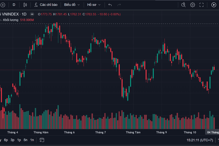219x146 pixels.
Task: Open chart settings gear
Action: pos(193,5)
